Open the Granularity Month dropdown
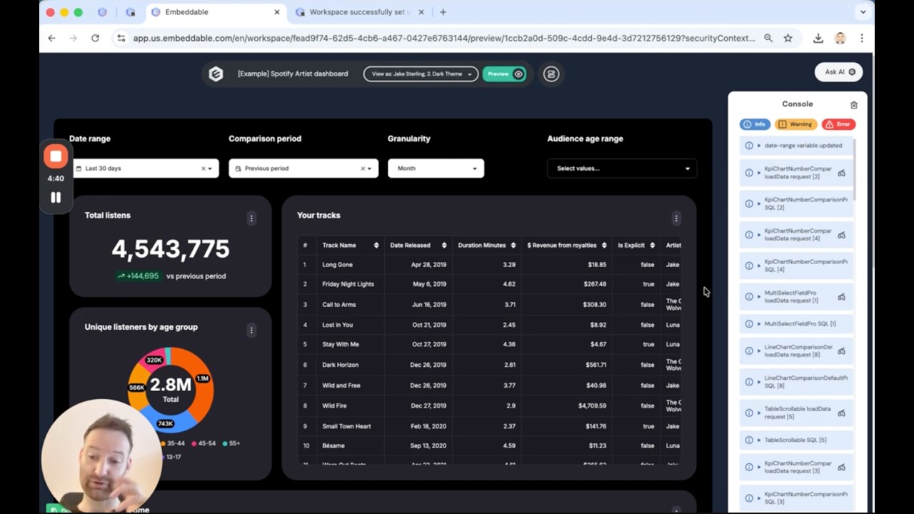 click(x=436, y=168)
